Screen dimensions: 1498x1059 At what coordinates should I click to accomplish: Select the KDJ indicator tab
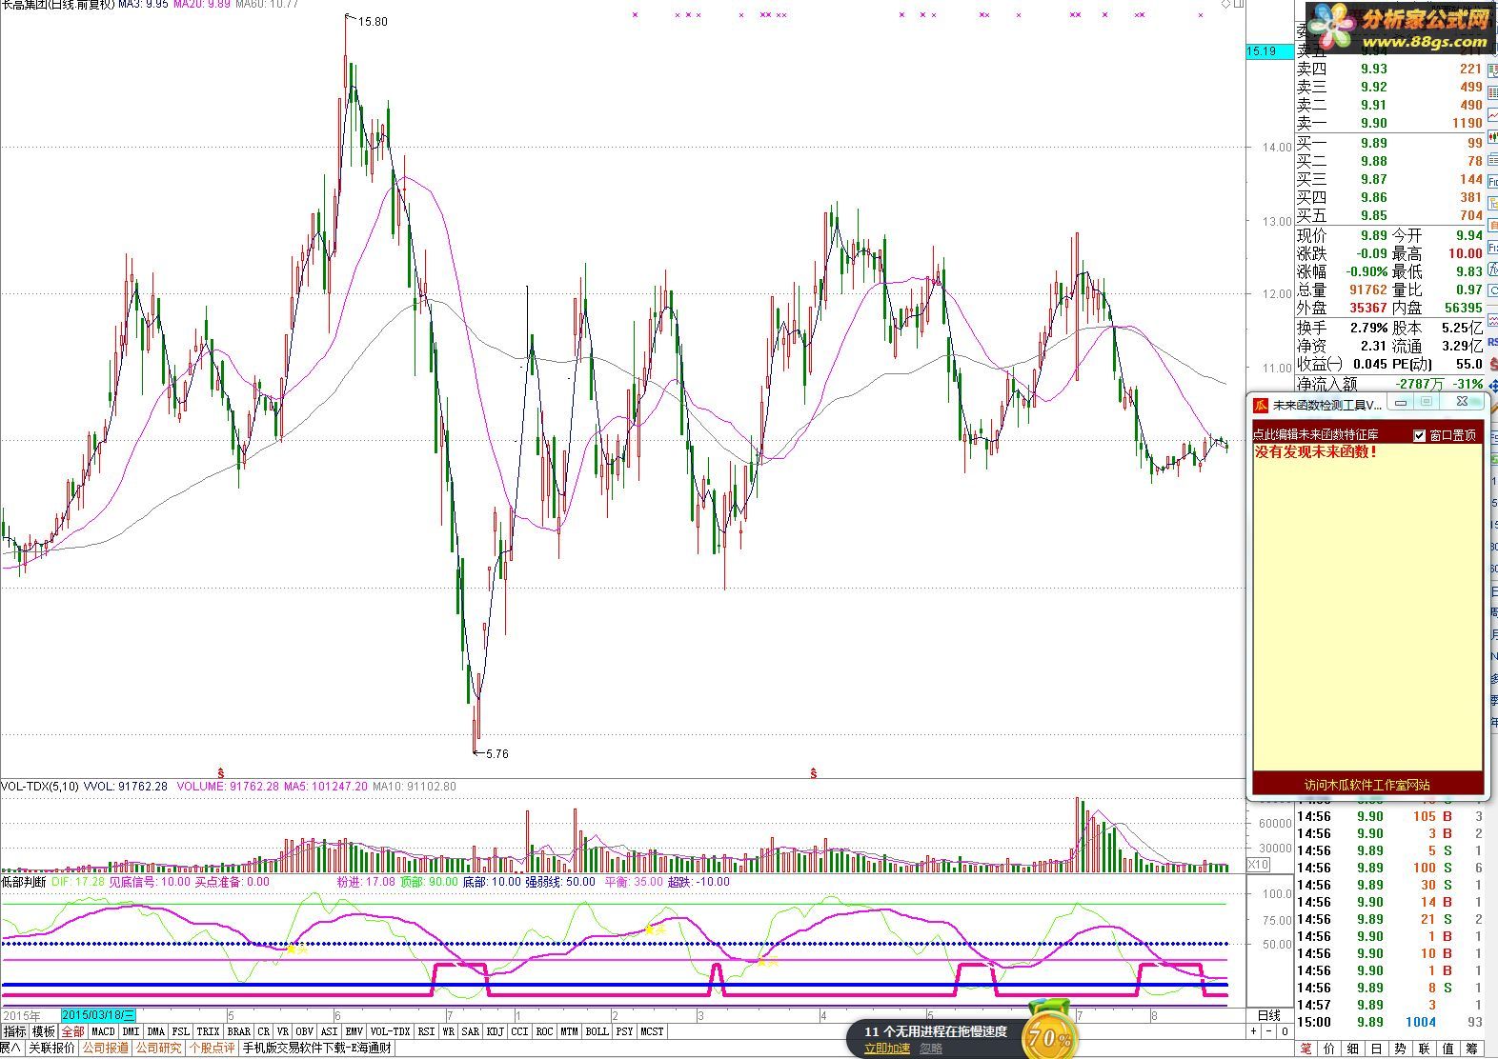pyautogui.click(x=496, y=1031)
